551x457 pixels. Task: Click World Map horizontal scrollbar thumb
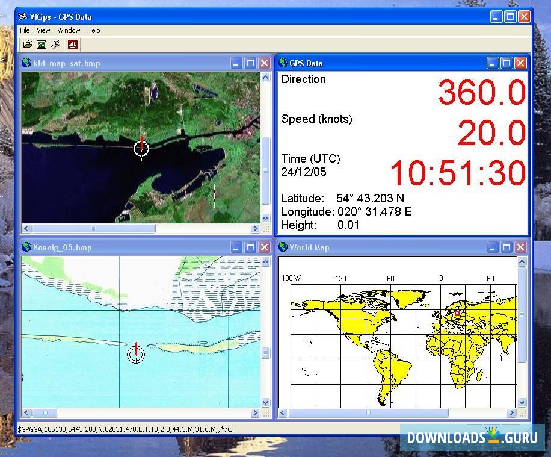pyautogui.click(x=368, y=413)
